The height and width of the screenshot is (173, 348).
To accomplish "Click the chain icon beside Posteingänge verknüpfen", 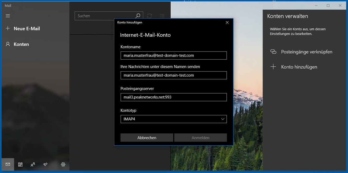I will coord(273,52).
